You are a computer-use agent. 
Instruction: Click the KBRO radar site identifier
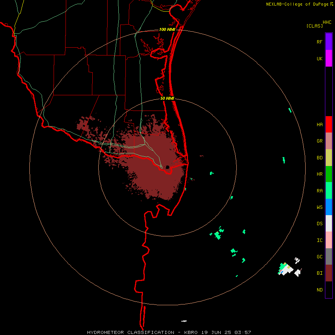point(191,332)
